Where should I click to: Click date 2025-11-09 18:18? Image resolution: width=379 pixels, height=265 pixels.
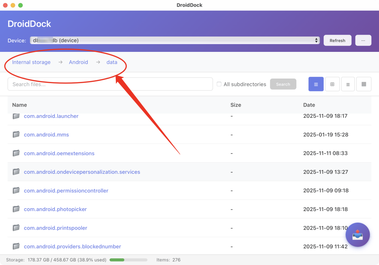click(x=326, y=209)
